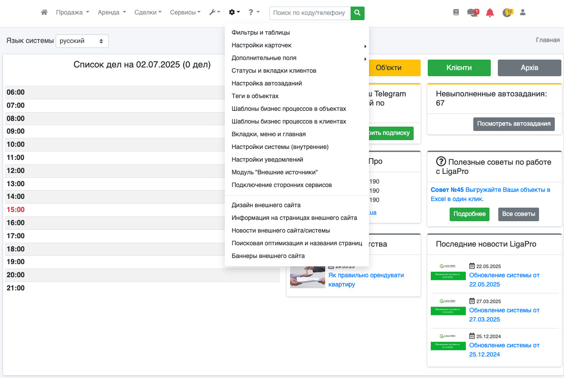Click the home icon in navbar
This screenshot has height=378, width=564.
click(x=44, y=13)
